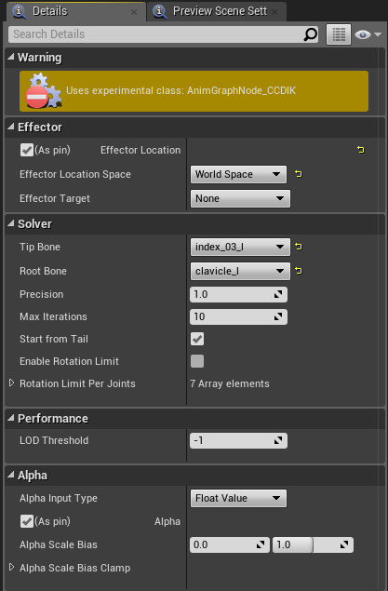Screen dimensions: 388x591
Task: Click the Enable Rotation Limit label
Action: [69, 361]
